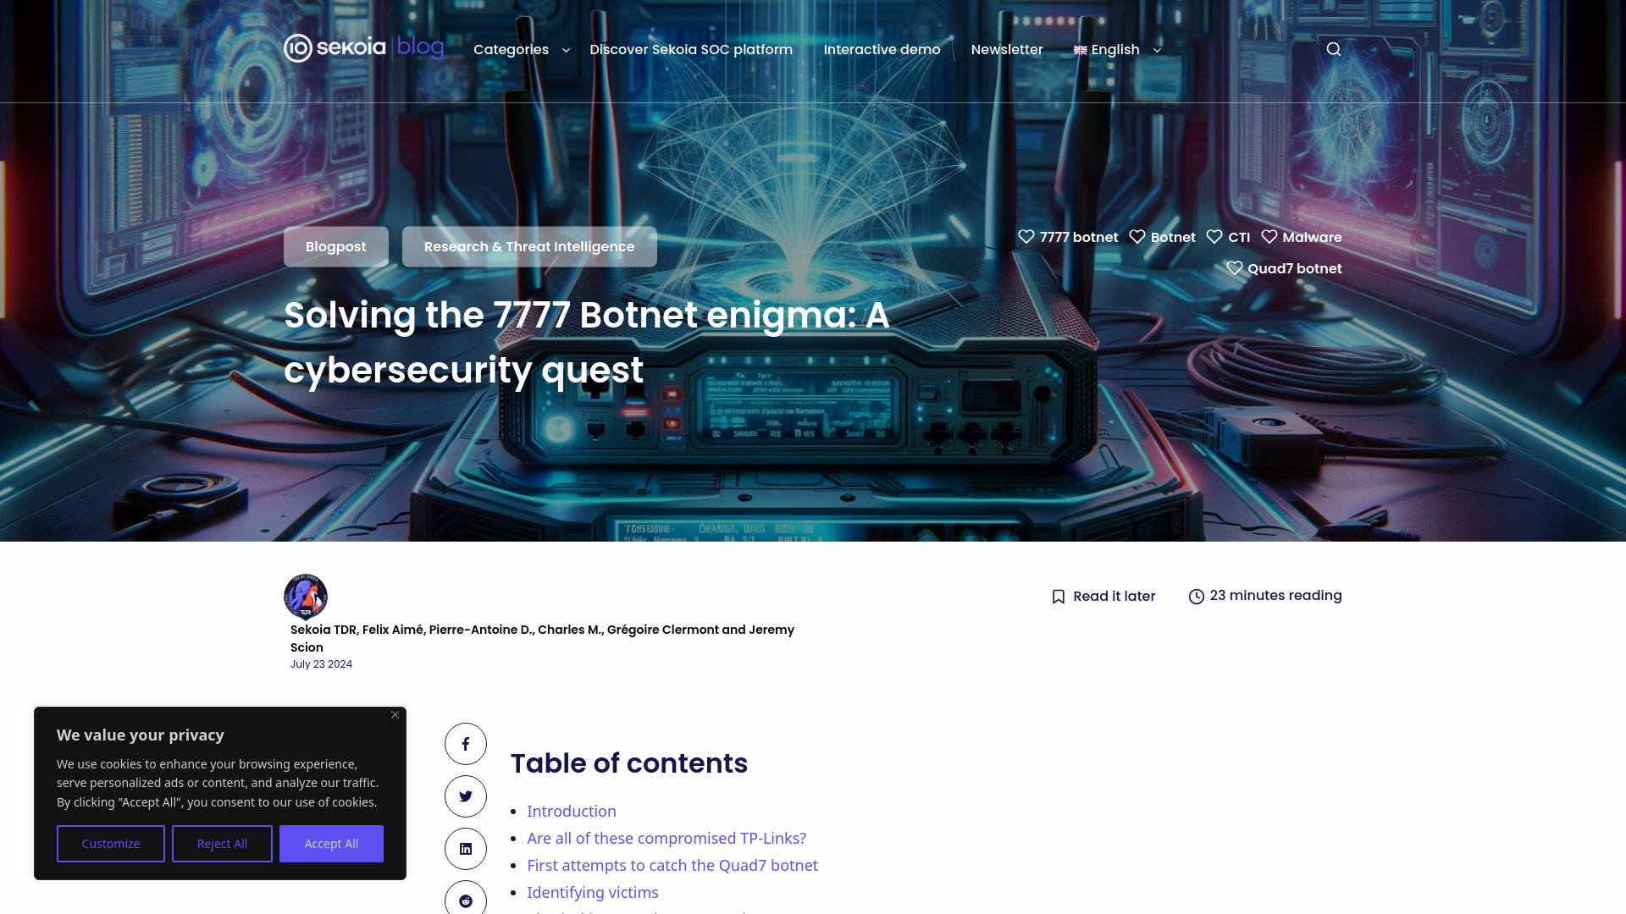Click Customize privacy preferences button

tap(111, 844)
